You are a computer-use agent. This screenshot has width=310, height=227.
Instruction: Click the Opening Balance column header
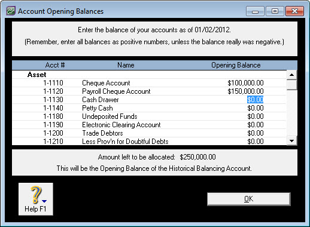236,65
